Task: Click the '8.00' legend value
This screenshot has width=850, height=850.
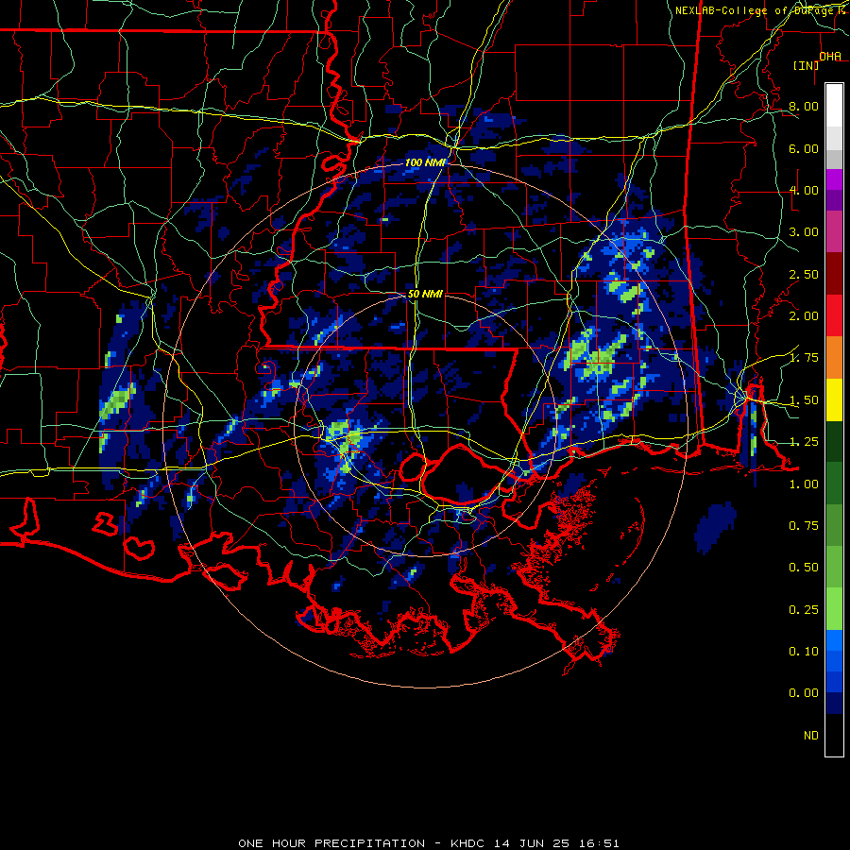Action: coord(804,106)
